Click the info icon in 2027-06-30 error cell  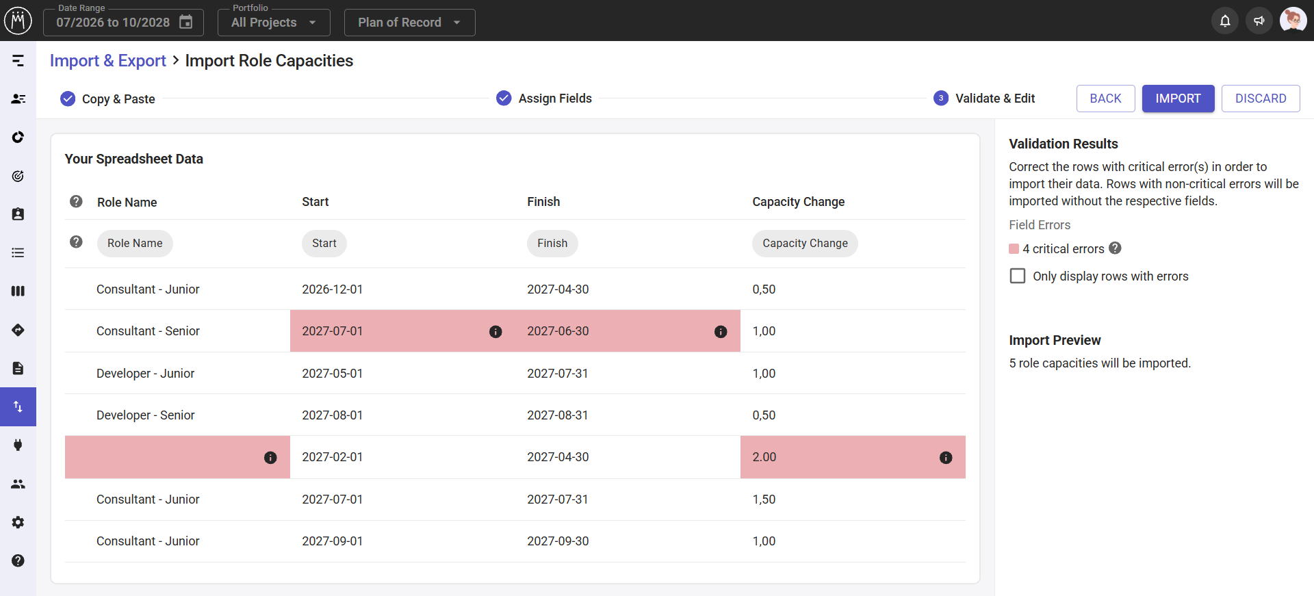pyautogui.click(x=721, y=332)
